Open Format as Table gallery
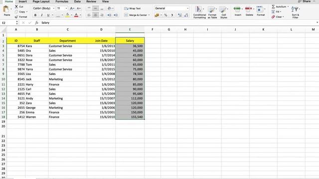 pos(212,12)
